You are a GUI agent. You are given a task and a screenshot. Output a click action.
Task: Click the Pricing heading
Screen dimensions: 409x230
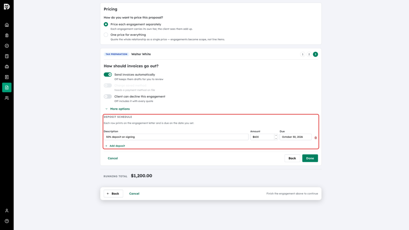(111, 9)
